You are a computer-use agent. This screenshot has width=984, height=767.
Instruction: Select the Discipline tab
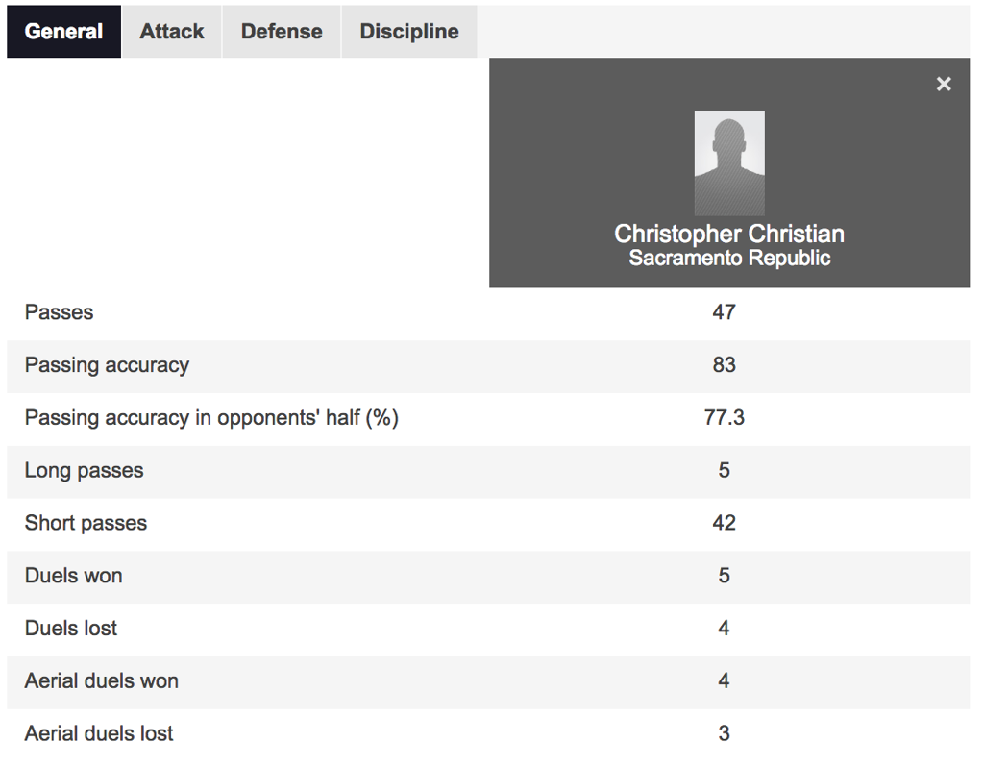pyautogui.click(x=409, y=32)
